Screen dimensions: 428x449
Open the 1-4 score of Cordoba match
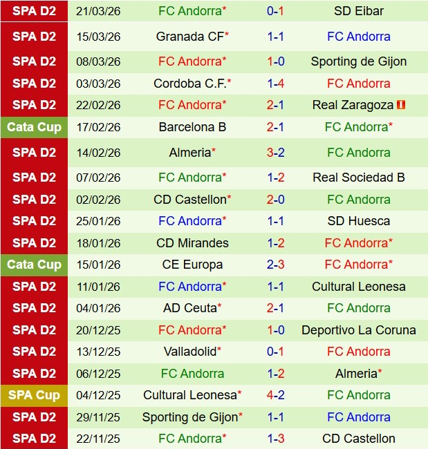(x=275, y=84)
